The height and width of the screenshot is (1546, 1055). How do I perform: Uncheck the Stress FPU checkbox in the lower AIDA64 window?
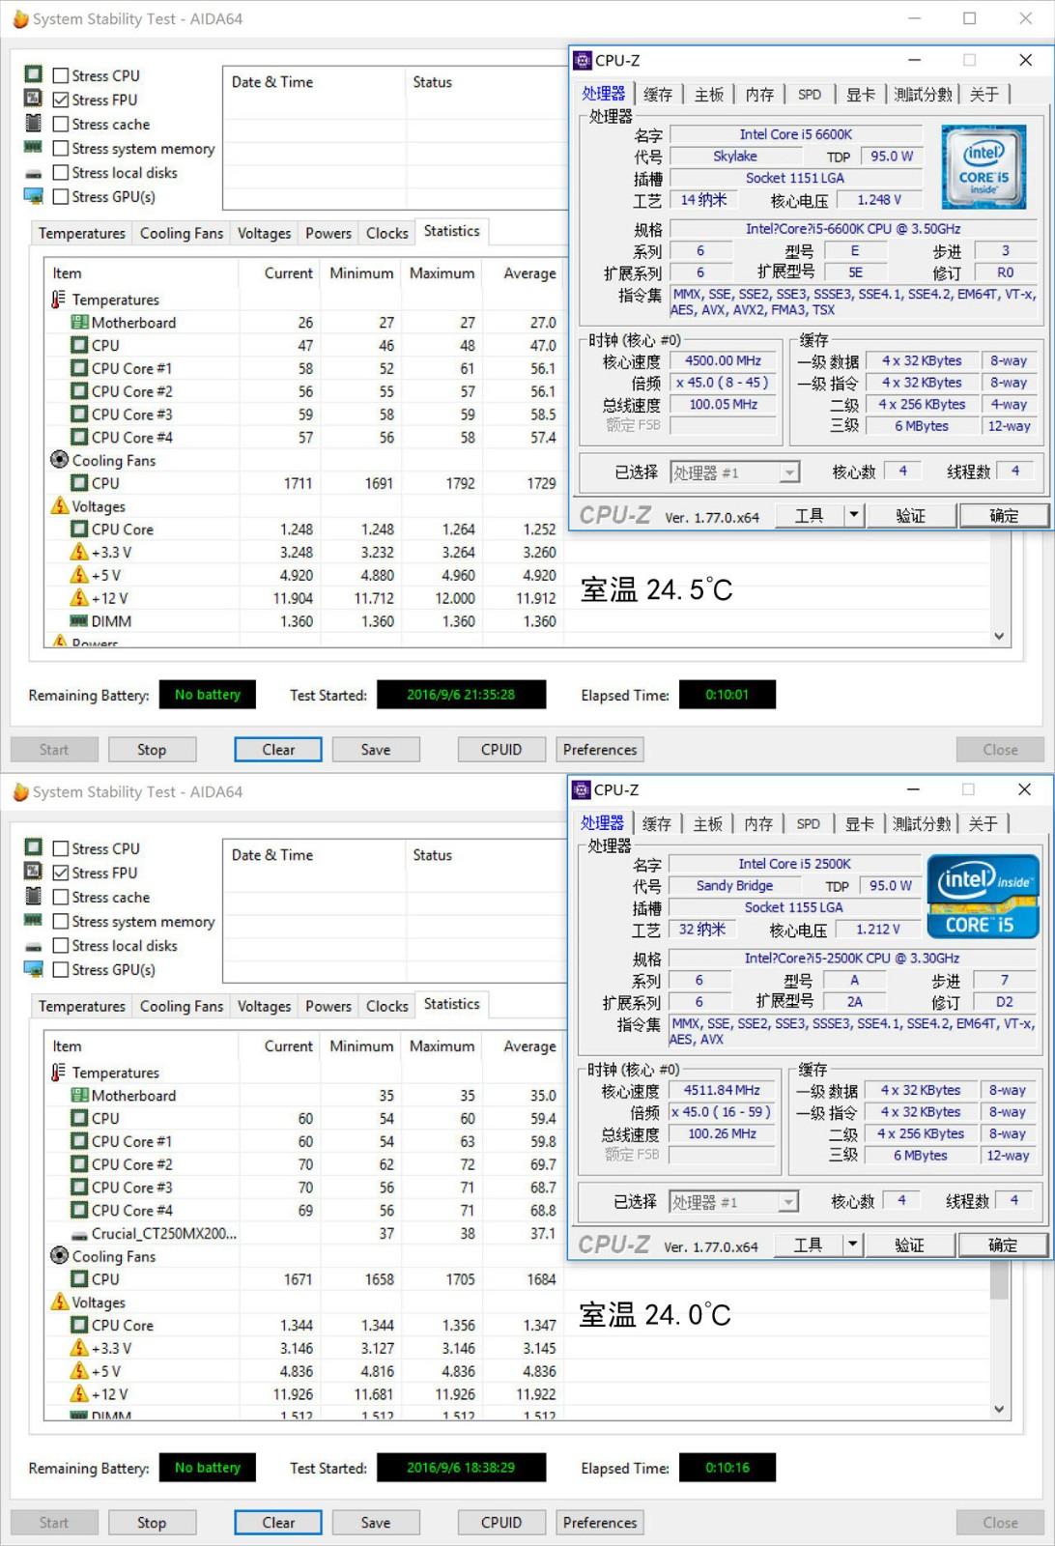(x=61, y=873)
